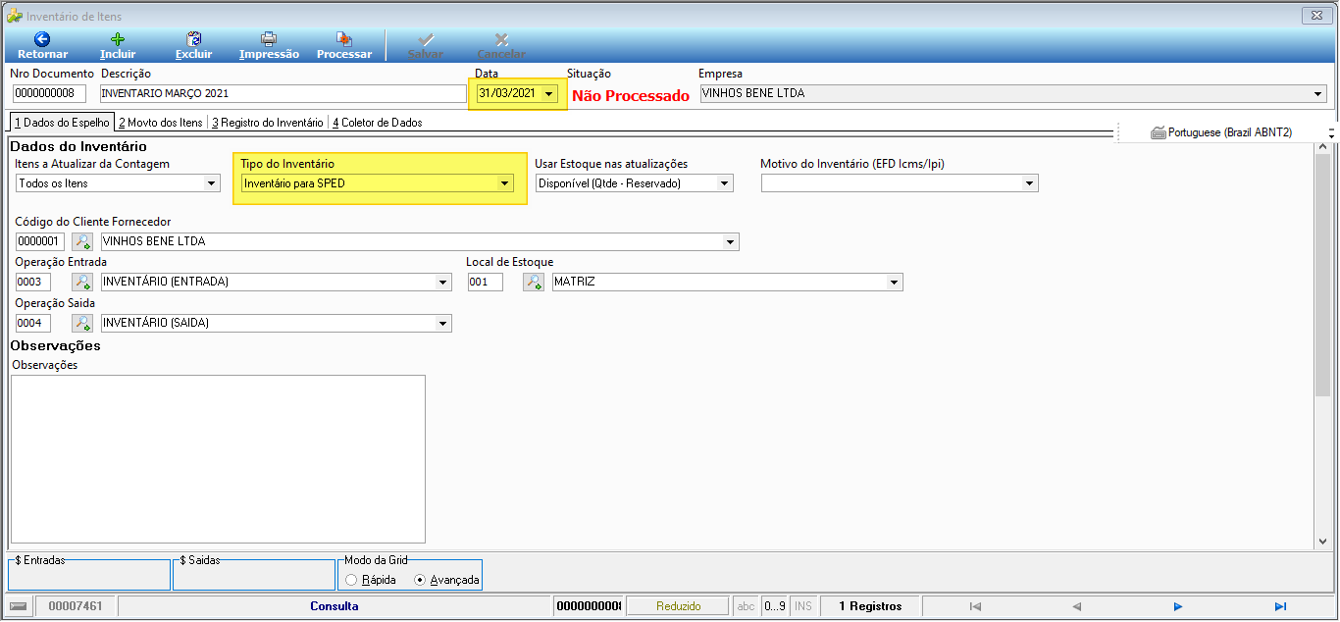The width and height of the screenshot is (1340, 622).
Task: Open lookup for Operação Saida
Action: [82, 323]
